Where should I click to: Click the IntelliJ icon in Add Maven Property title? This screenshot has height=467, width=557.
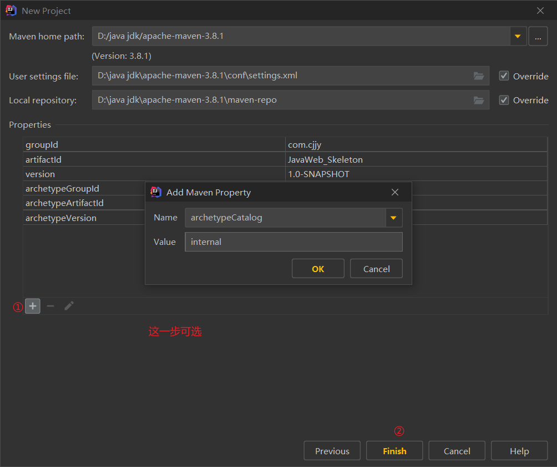pyautogui.click(x=155, y=192)
